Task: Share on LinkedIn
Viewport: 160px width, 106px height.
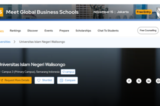Action: (x=148, y=81)
